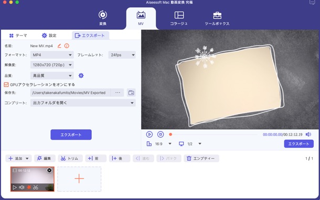
Task: Open the 変換 converter tab
Action: click(103, 18)
